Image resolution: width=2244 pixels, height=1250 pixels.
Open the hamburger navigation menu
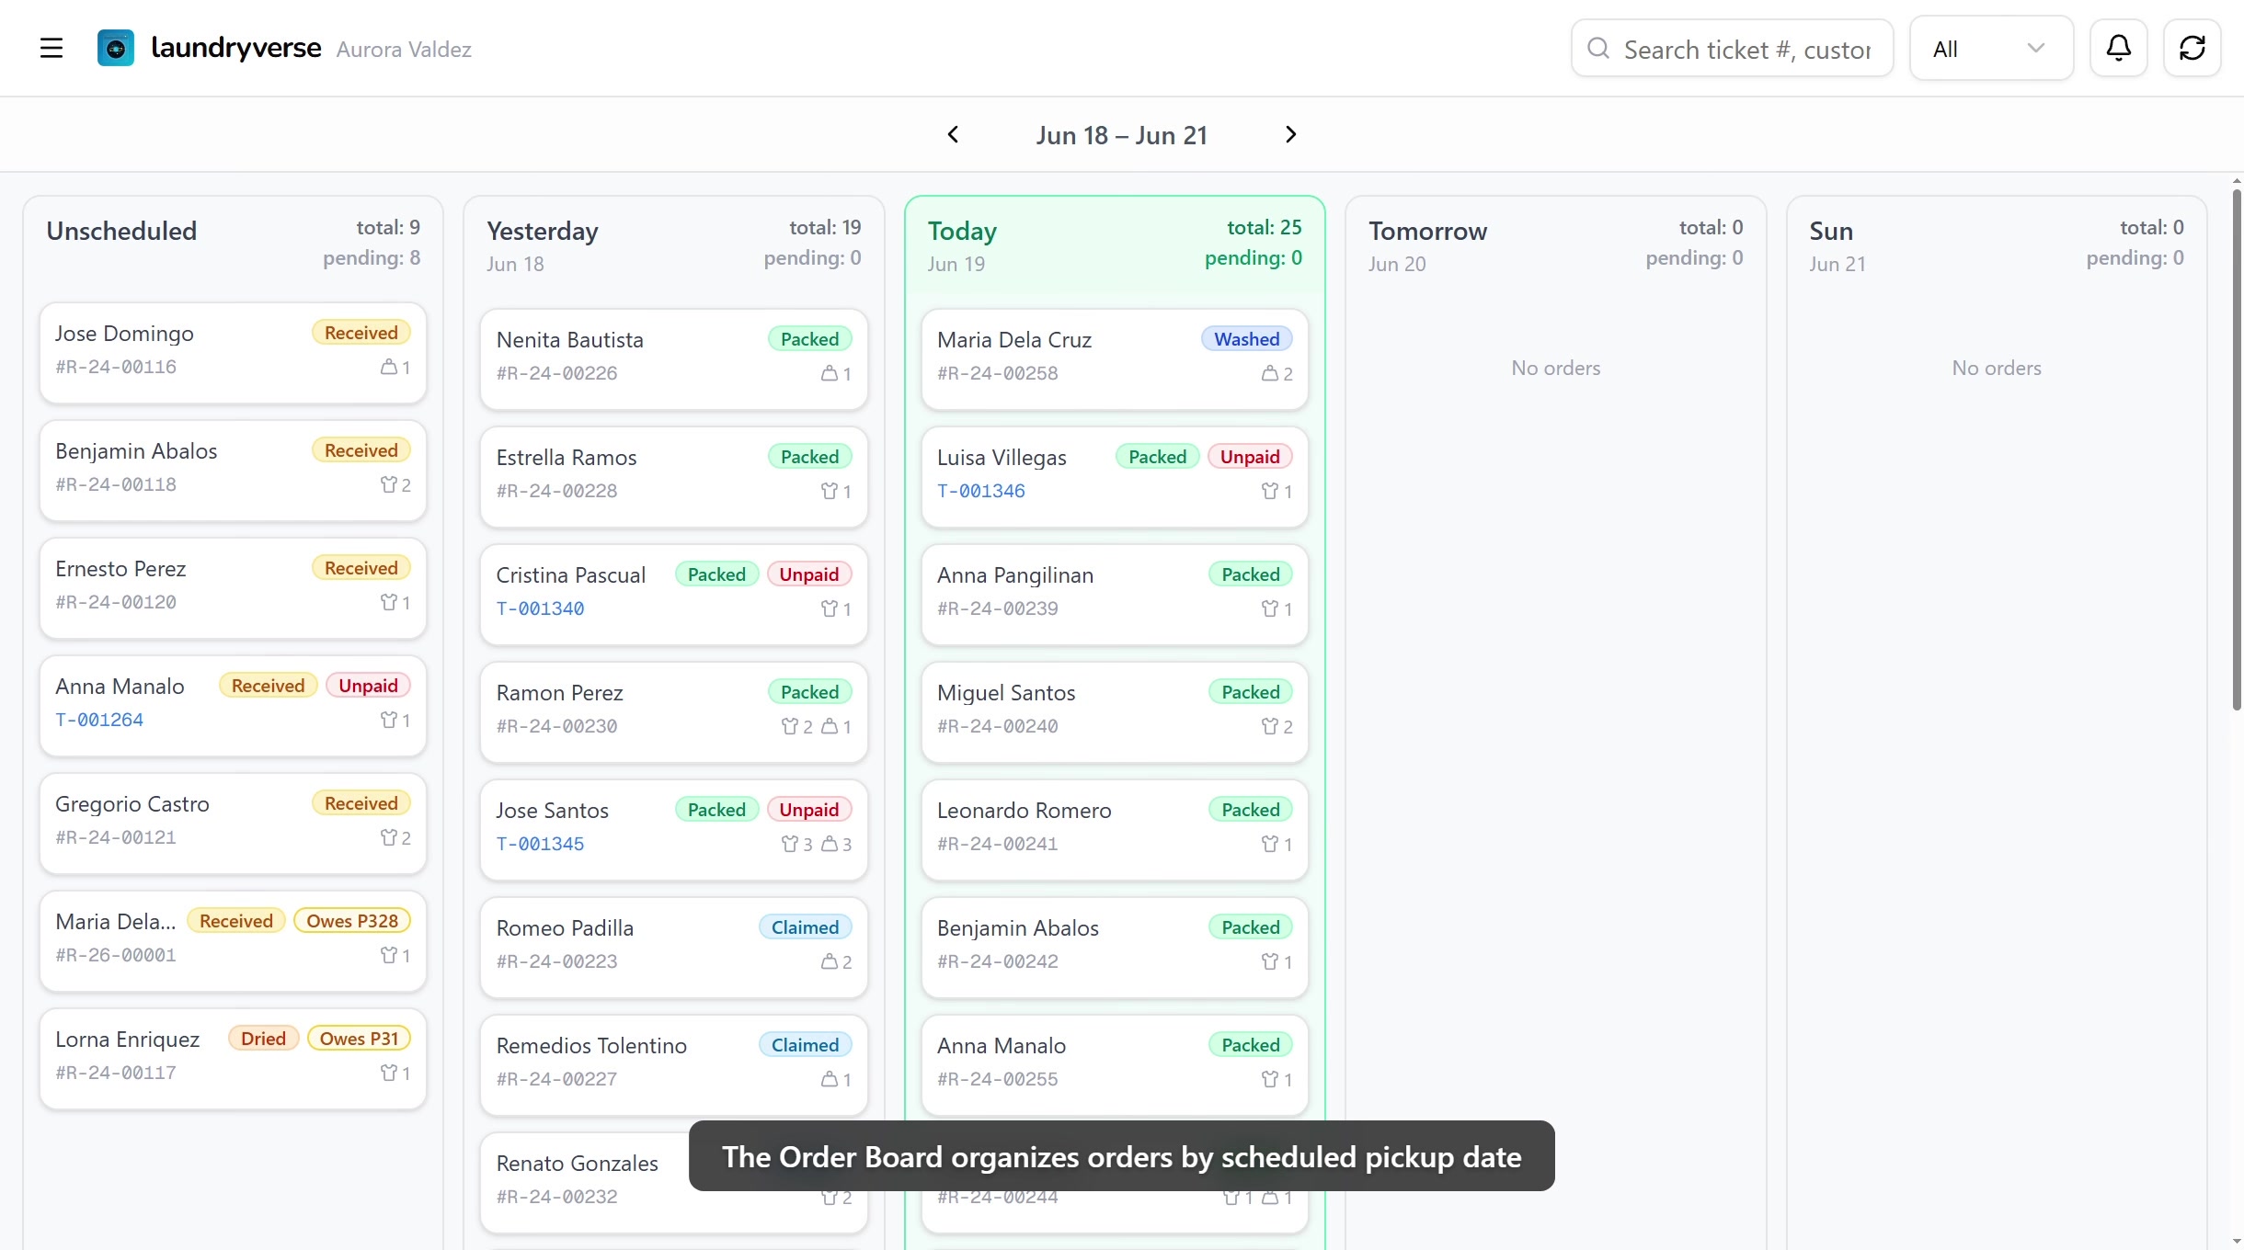tap(52, 48)
